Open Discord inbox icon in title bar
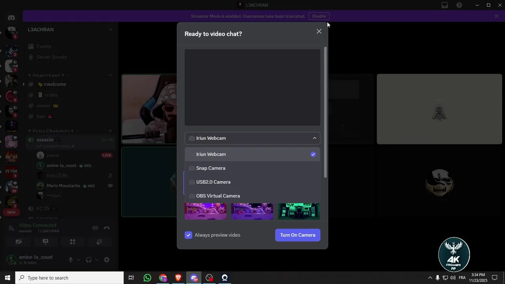The image size is (505, 284). (445, 5)
